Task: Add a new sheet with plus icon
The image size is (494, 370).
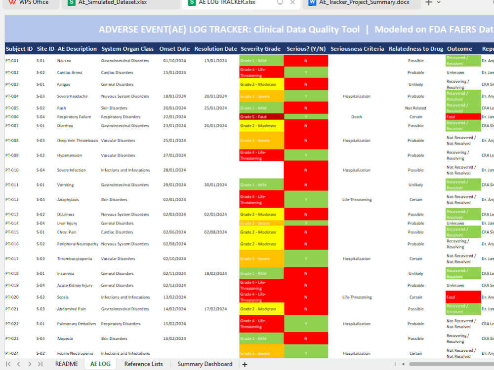Action: tap(245, 365)
